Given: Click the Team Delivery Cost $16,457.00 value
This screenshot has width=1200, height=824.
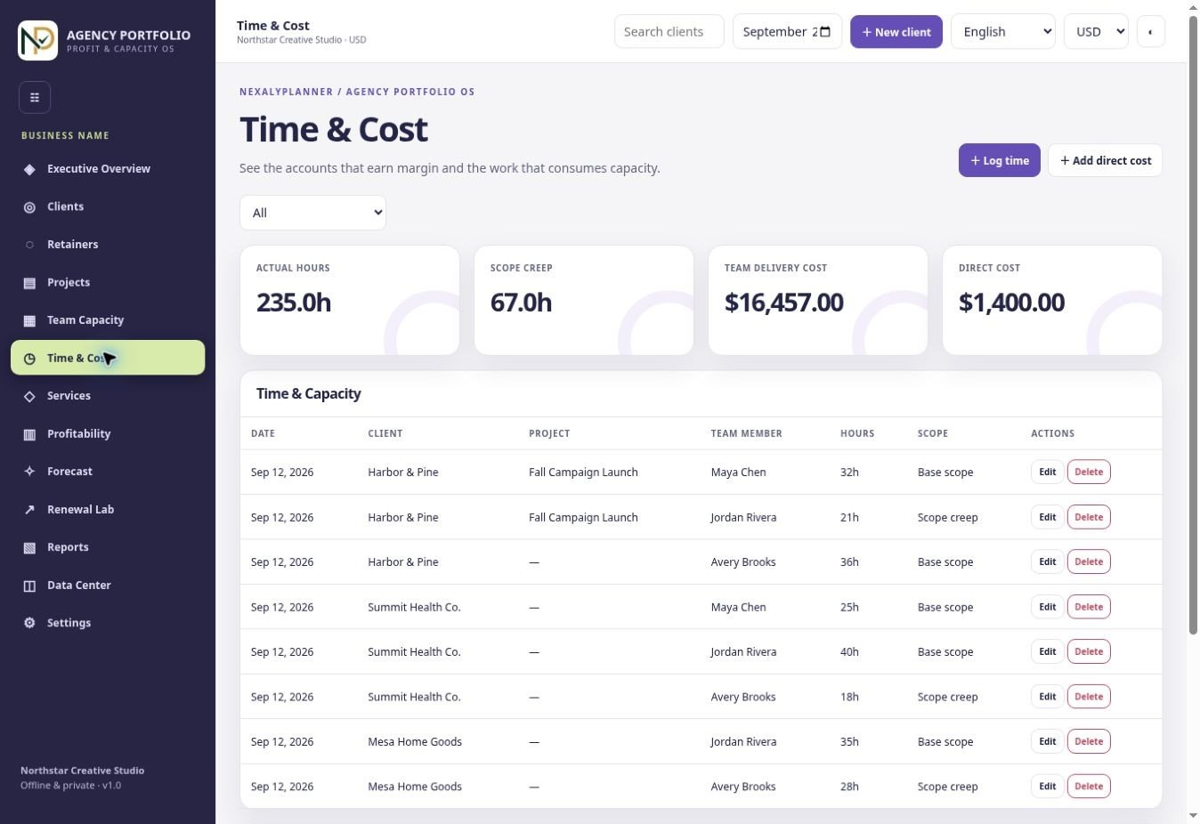Looking at the screenshot, I should (783, 303).
